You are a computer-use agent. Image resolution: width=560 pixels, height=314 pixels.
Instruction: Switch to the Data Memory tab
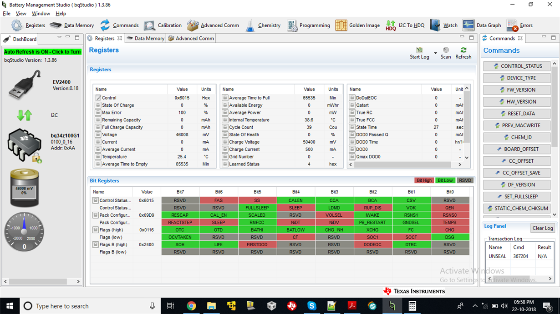click(x=145, y=39)
